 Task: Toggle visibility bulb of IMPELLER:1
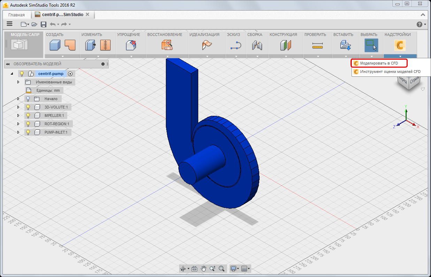[28, 115]
